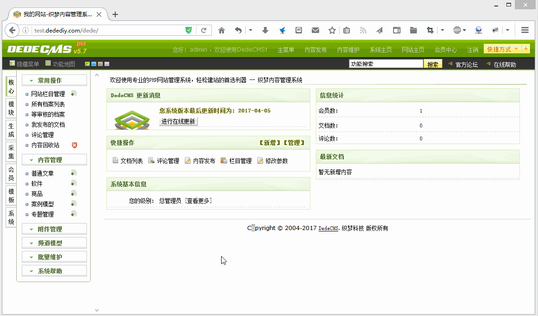
Task: Select the blue theme color swatch
Action: [x=94, y=64]
